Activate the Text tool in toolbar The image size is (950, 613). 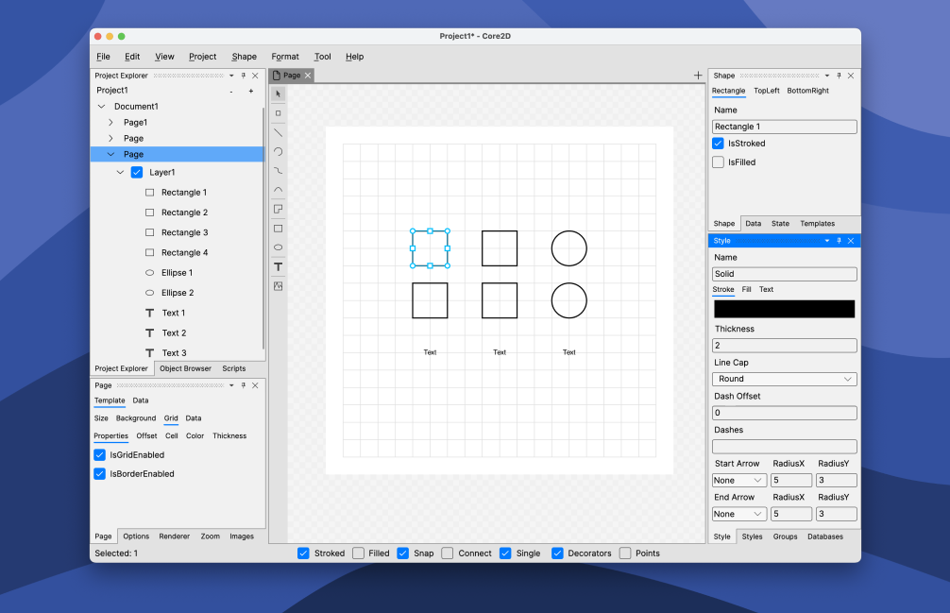pos(278,267)
